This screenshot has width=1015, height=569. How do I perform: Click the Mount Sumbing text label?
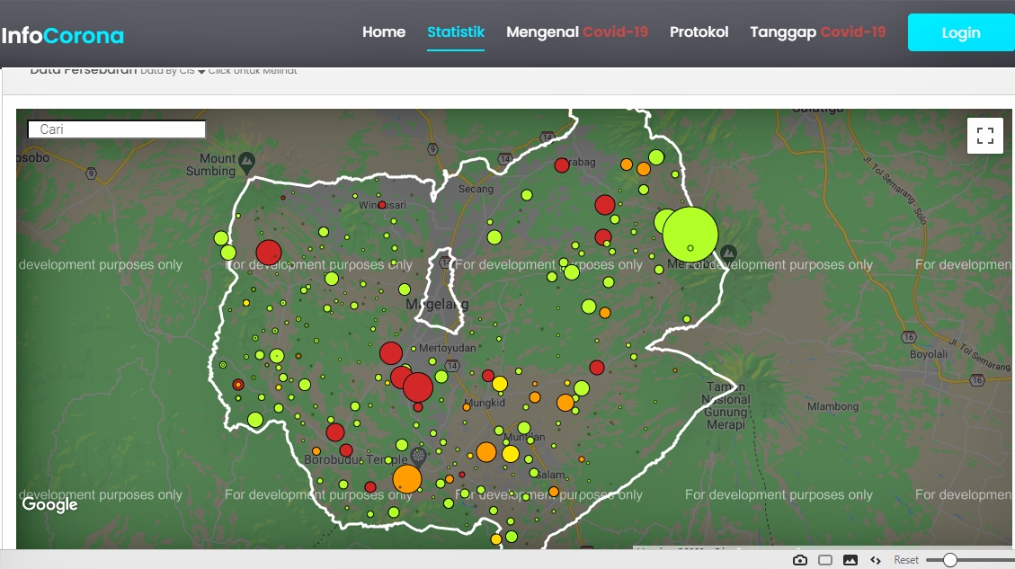tap(210, 164)
